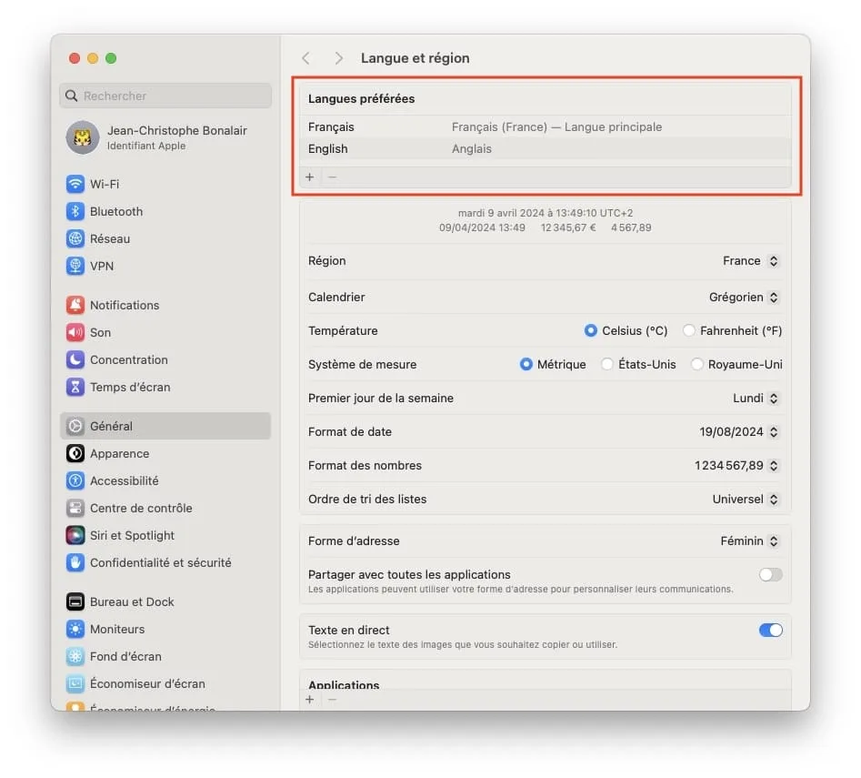This screenshot has height=778, width=861.
Task: Open Concentration moon icon
Action: point(75,359)
